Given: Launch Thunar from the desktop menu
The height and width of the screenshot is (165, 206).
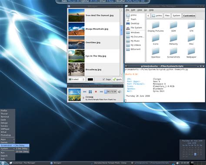Looking at the screenshot, I should click(7, 114).
